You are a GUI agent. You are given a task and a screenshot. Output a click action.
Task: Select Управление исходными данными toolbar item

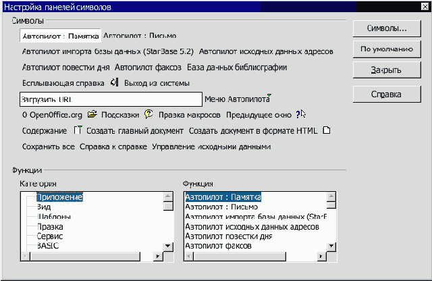[211, 147]
